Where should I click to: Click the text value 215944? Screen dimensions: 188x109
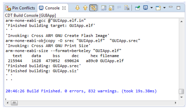click(15, 61)
